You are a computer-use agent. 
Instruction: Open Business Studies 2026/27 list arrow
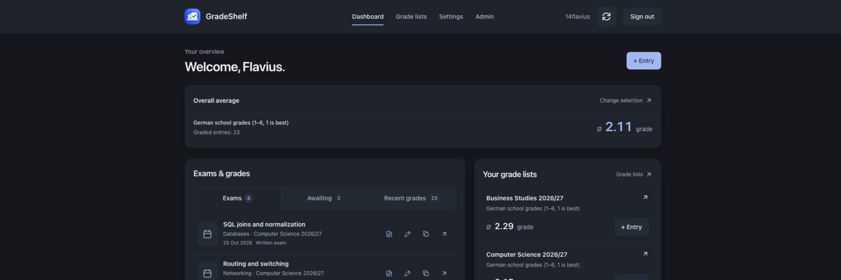pyautogui.click(x=645, y=197)
